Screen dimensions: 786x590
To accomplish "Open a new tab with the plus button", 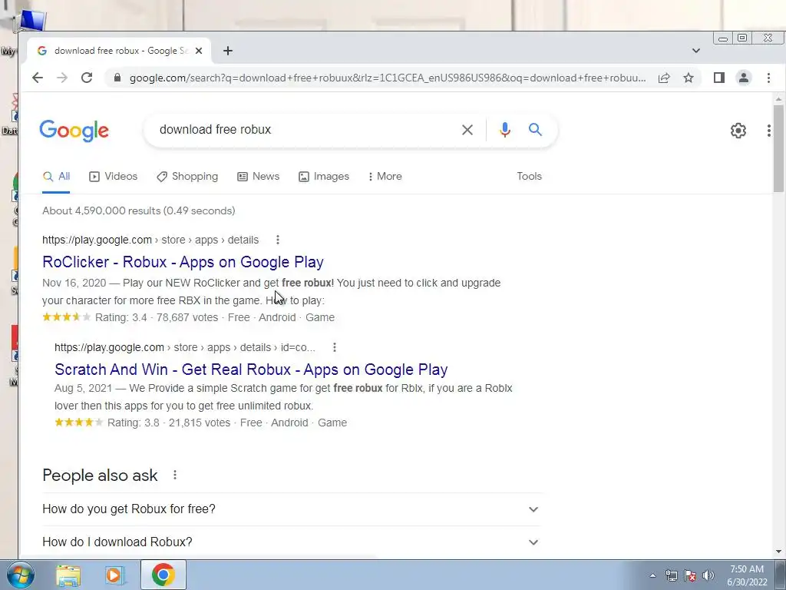I will [227, 51].
